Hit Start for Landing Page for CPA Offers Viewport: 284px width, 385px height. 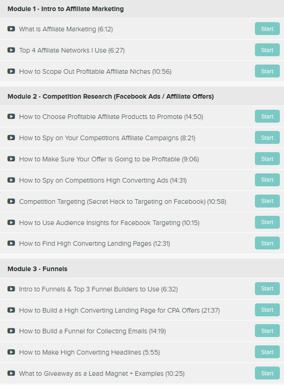(x=267, y=310)
